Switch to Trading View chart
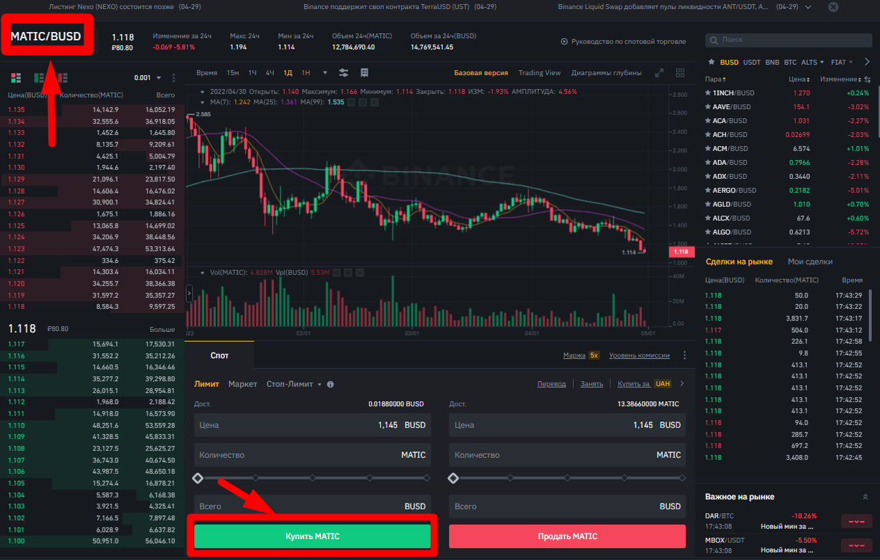 540,72
